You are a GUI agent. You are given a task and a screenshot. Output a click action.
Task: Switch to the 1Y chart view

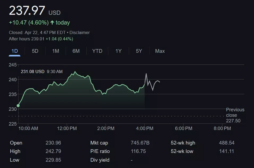(118, 51)
